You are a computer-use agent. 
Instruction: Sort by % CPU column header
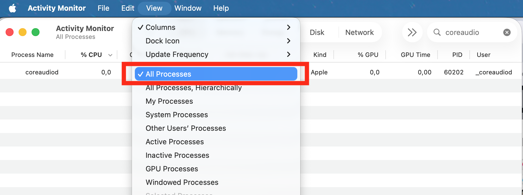(x=91, y=55)
